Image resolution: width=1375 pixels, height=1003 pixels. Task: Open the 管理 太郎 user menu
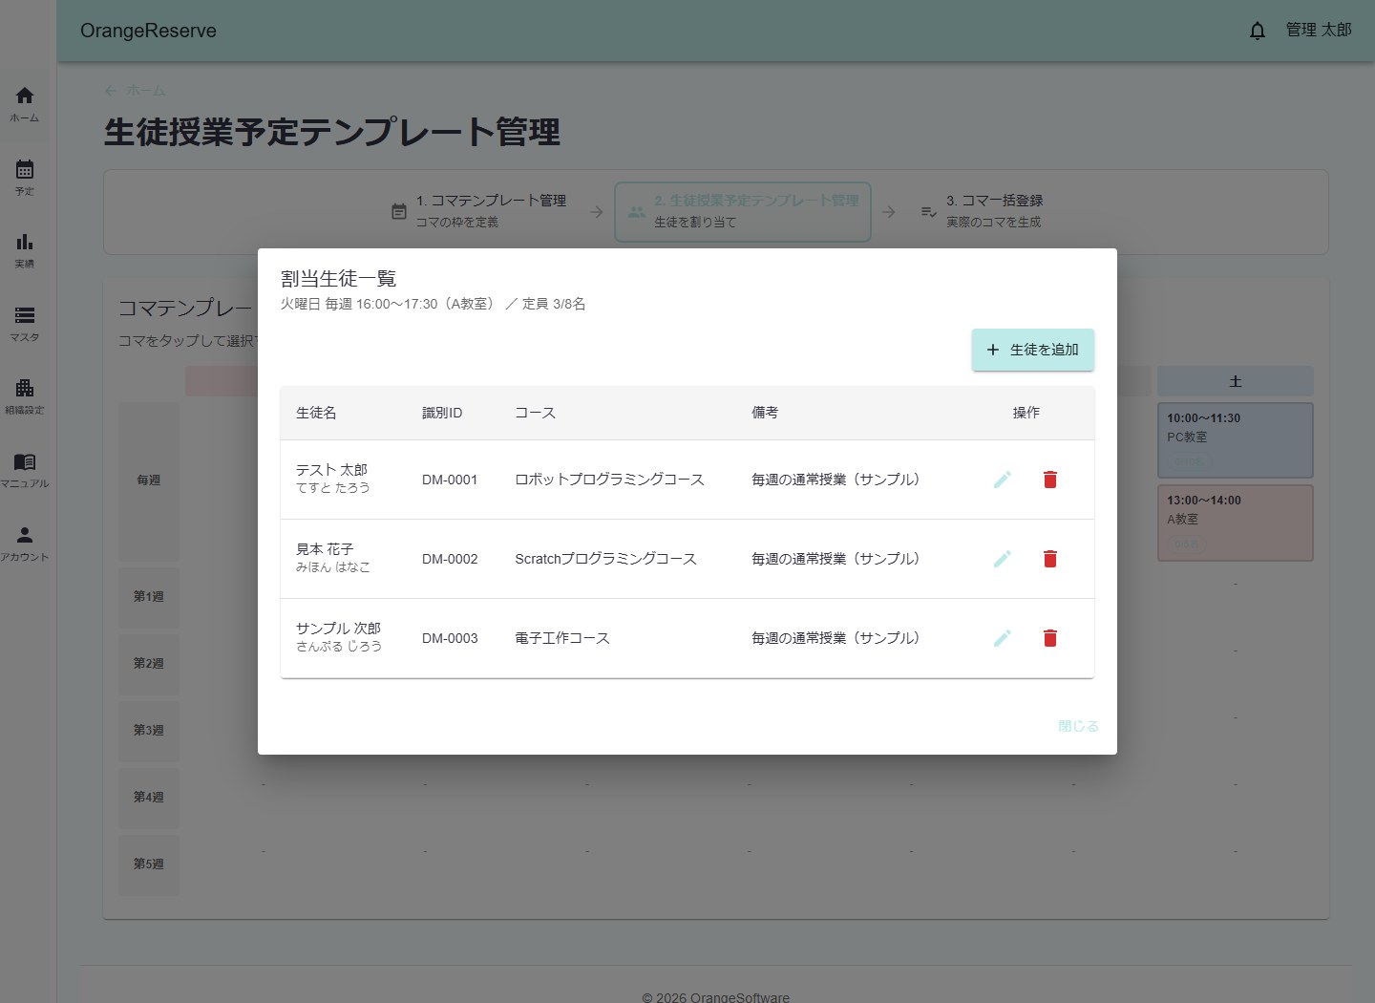pos(1319,31)
